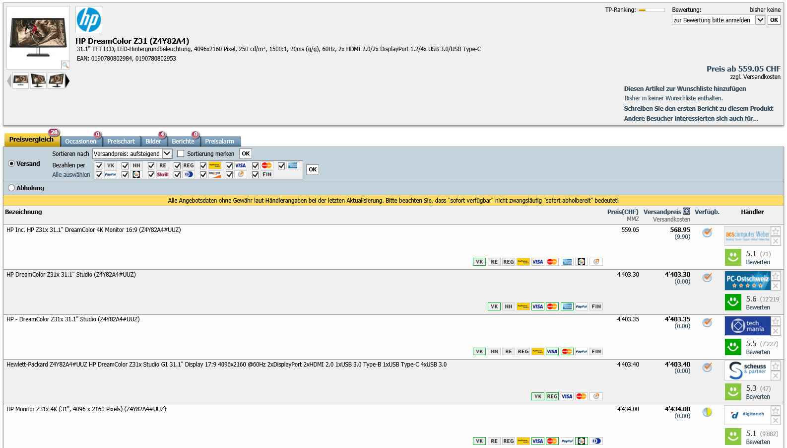The width and height of the screenshot is (787, 448).
Task: Click availability icon for digitec.ch offer
Action: click(x=707, y=412)
